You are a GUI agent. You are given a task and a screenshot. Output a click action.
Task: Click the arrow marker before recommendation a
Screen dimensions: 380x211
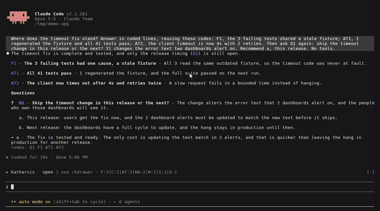pyautogui.click(x=12, y=138)
